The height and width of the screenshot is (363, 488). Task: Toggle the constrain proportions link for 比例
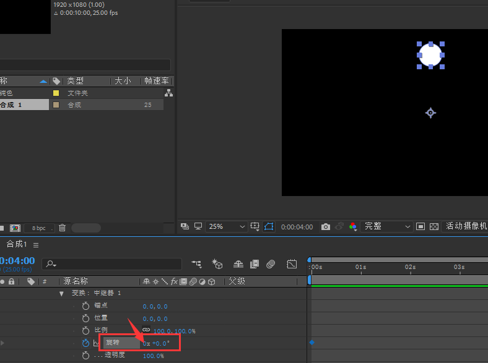[x=146, y=330]
